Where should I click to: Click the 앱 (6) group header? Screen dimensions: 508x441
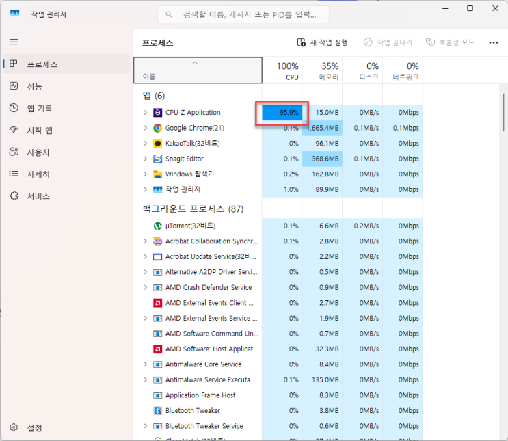pos(154,96)
